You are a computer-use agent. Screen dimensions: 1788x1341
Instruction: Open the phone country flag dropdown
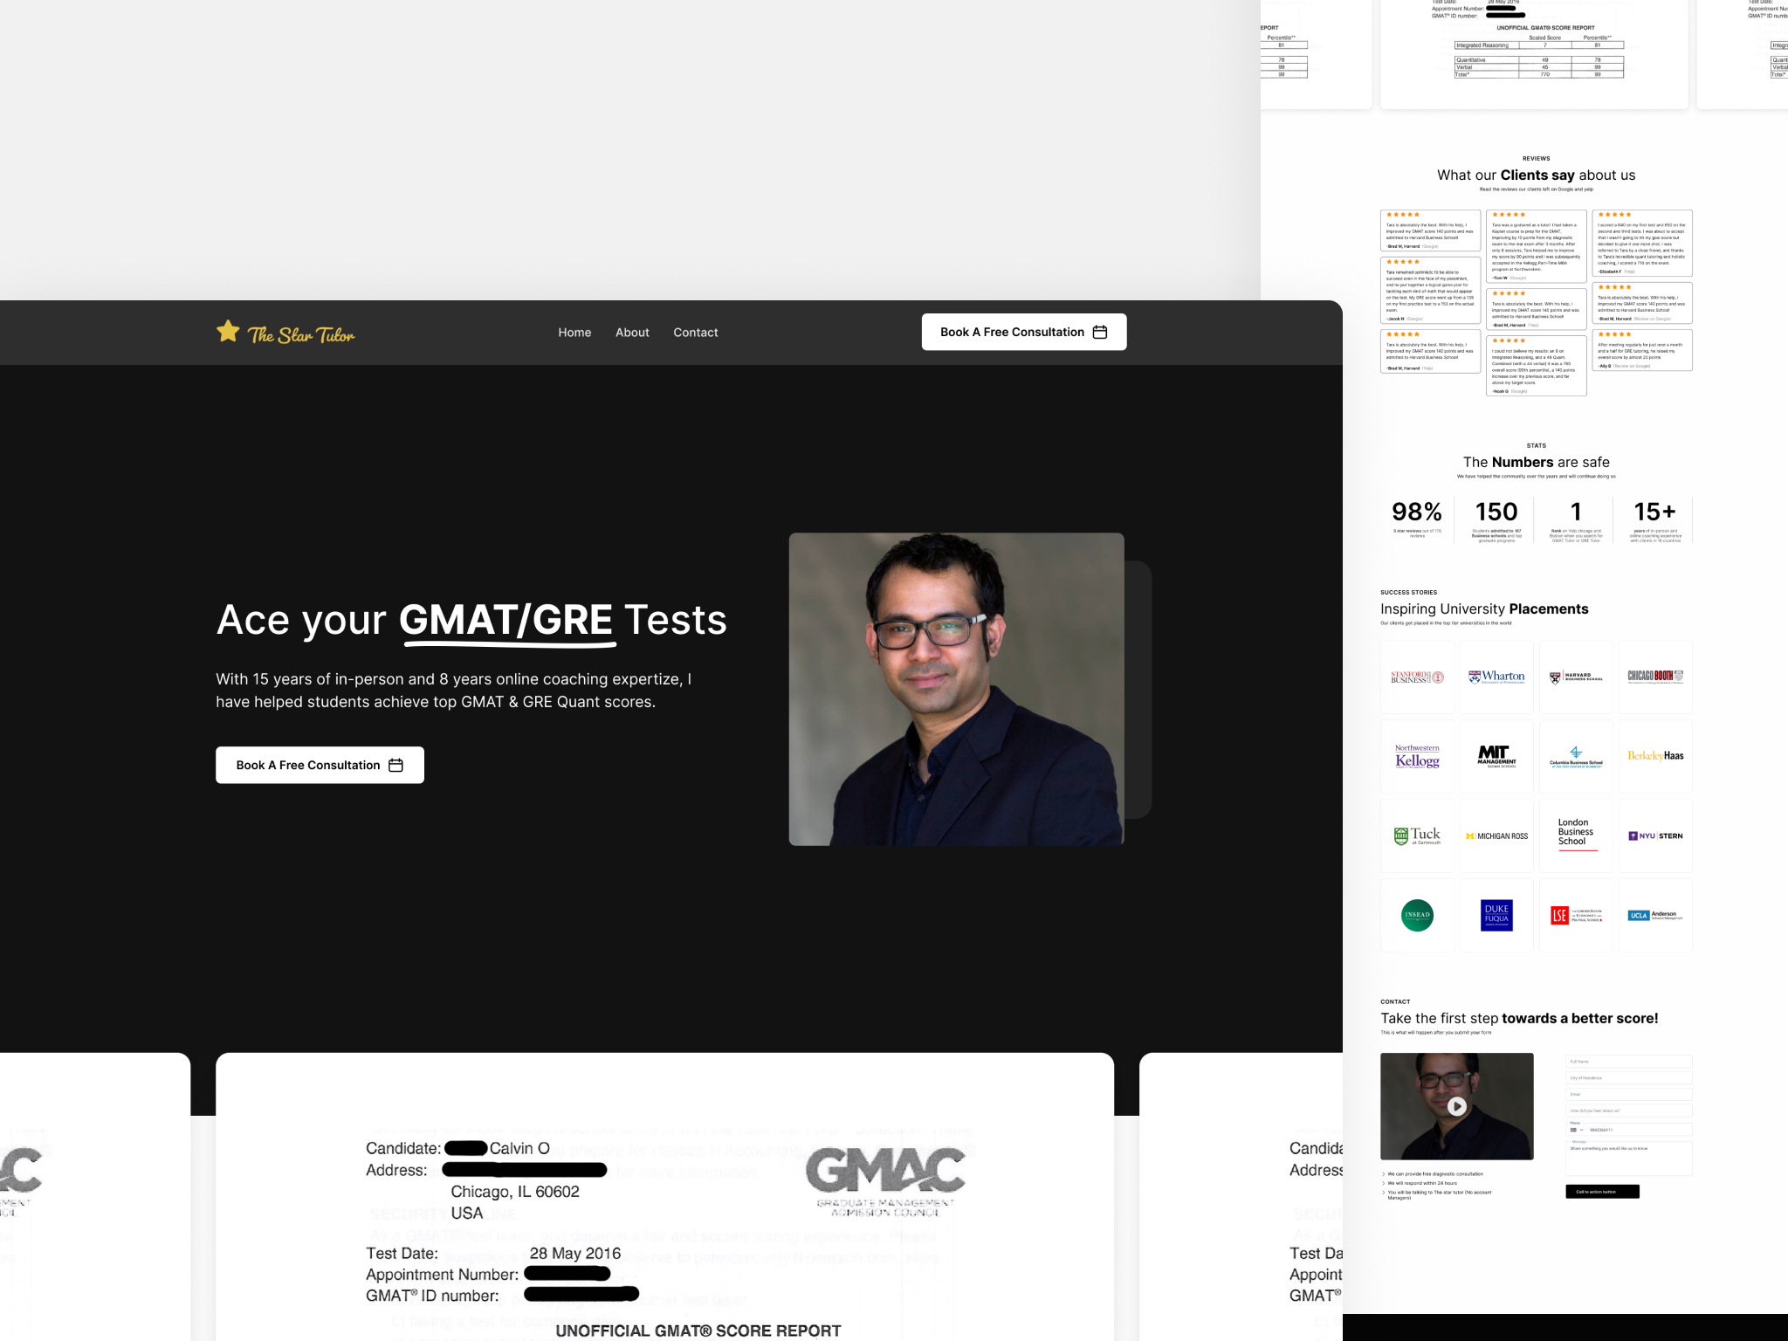[1577, 1130]
